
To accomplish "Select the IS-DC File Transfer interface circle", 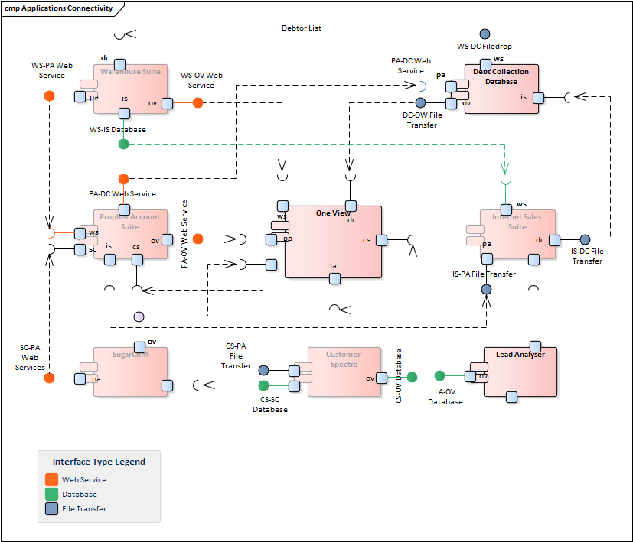I will (x=586, y=239).
